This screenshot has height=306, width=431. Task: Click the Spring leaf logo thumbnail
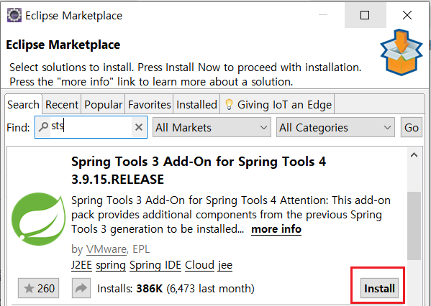click(38, 219)
